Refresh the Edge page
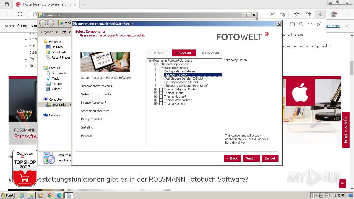Viewport: 354px width, 199px height. click(x=20, y=14)
